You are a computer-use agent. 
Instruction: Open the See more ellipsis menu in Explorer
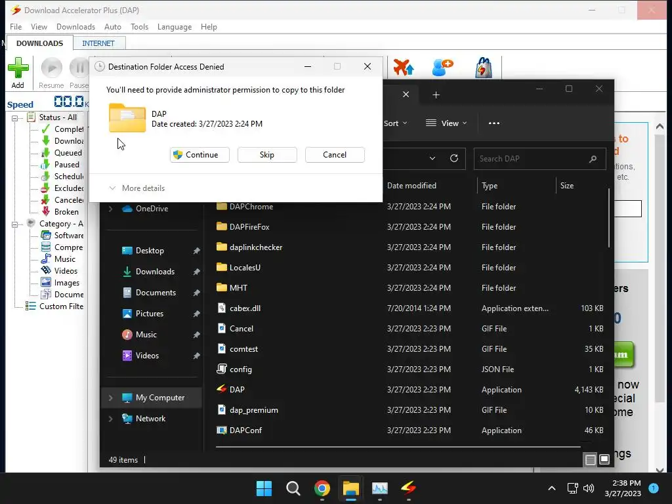click(493, 123)
